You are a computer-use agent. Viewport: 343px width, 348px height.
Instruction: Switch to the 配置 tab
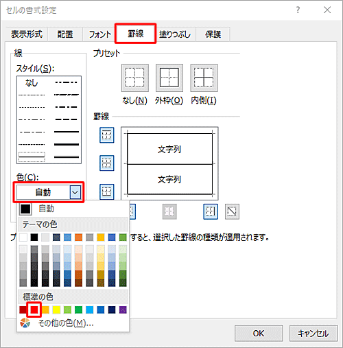(65, 34)
